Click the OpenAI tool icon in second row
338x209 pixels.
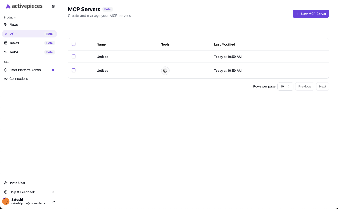[x=165, y=71]
